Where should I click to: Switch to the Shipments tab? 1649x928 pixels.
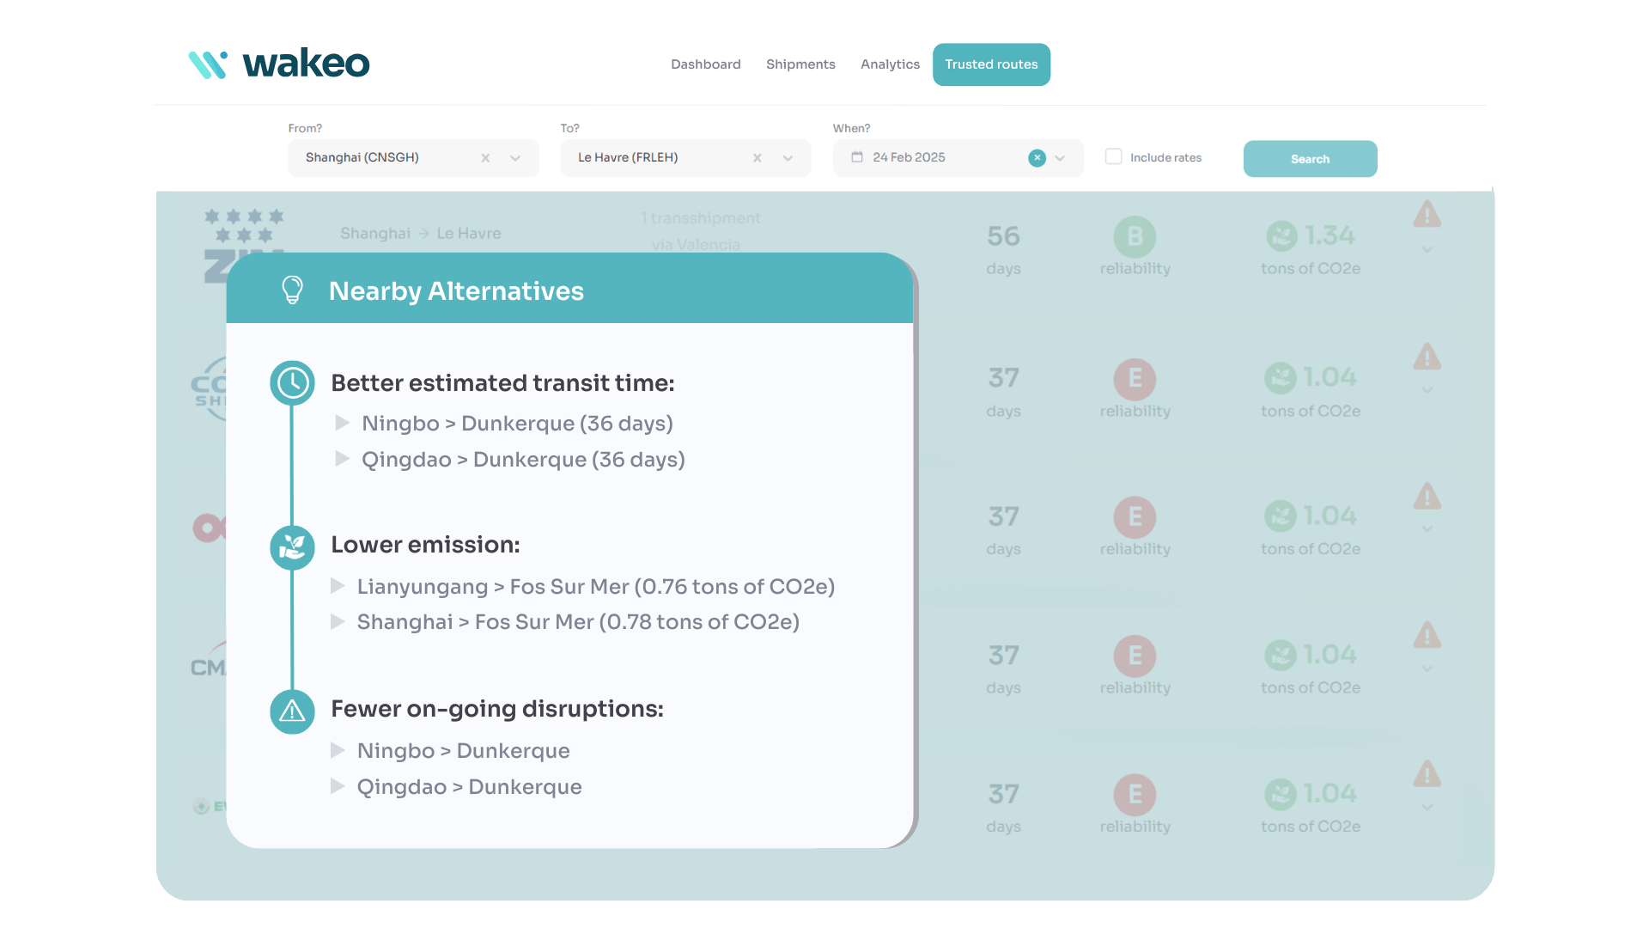[x=800, y=64]
